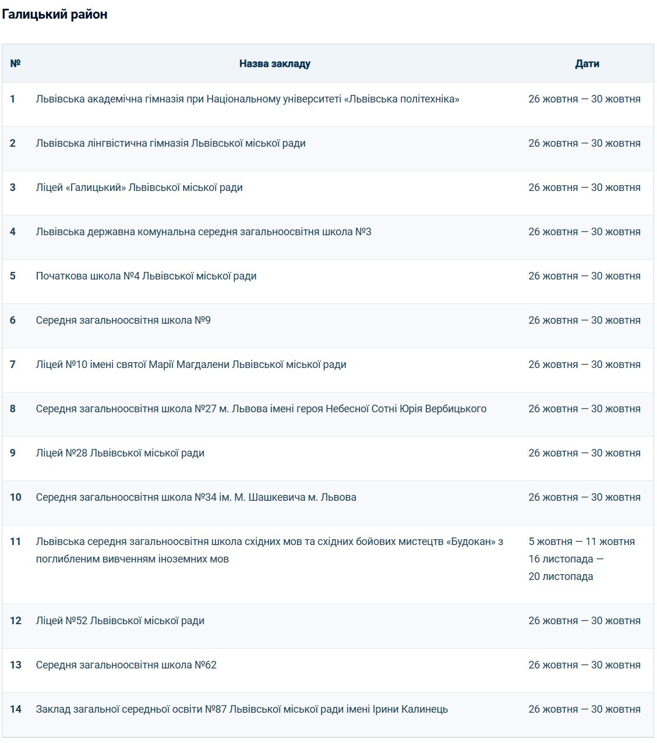
Task: Select the dates for школа №62
Action: [585, 665]
